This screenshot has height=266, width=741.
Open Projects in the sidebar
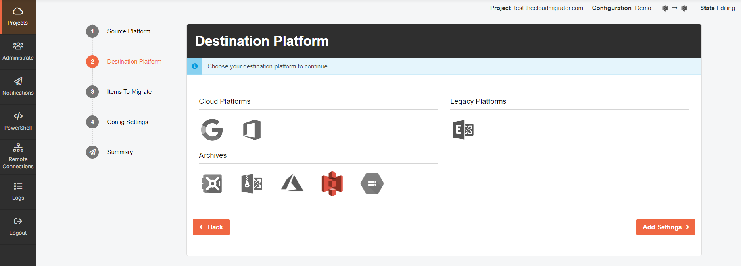click(18, 17)
